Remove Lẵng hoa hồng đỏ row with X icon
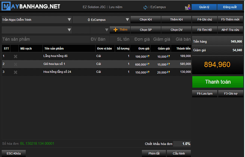 coord(15,56)
